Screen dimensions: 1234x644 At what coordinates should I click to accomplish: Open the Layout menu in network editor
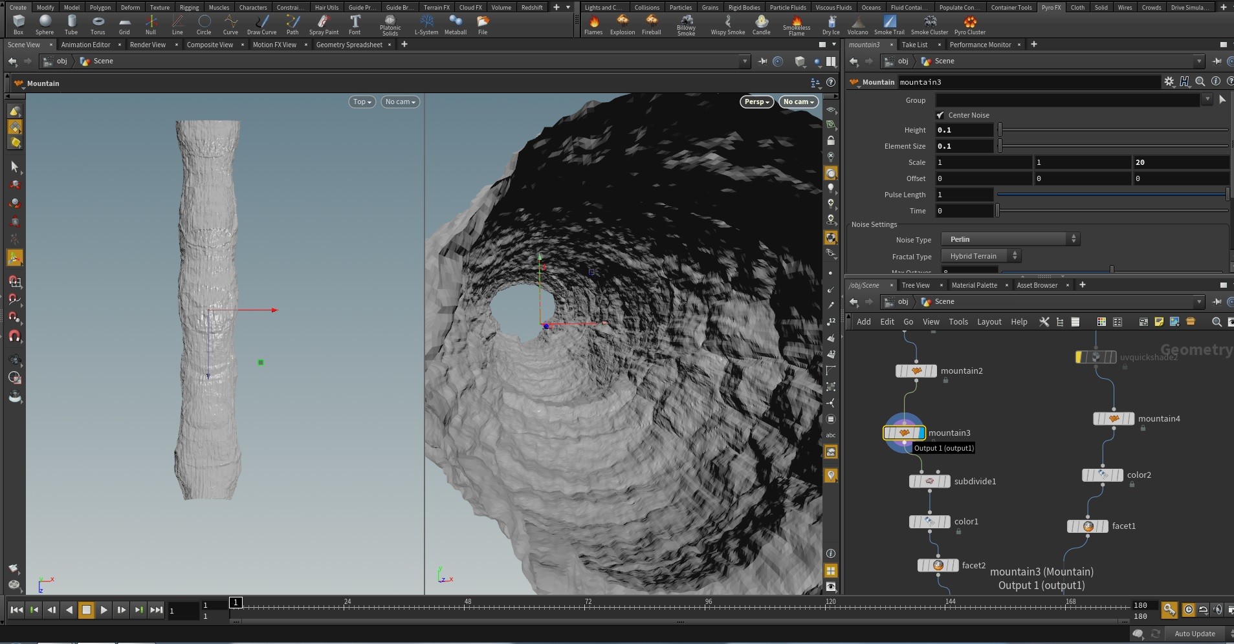pyautogui.click(x=989, y=321)
